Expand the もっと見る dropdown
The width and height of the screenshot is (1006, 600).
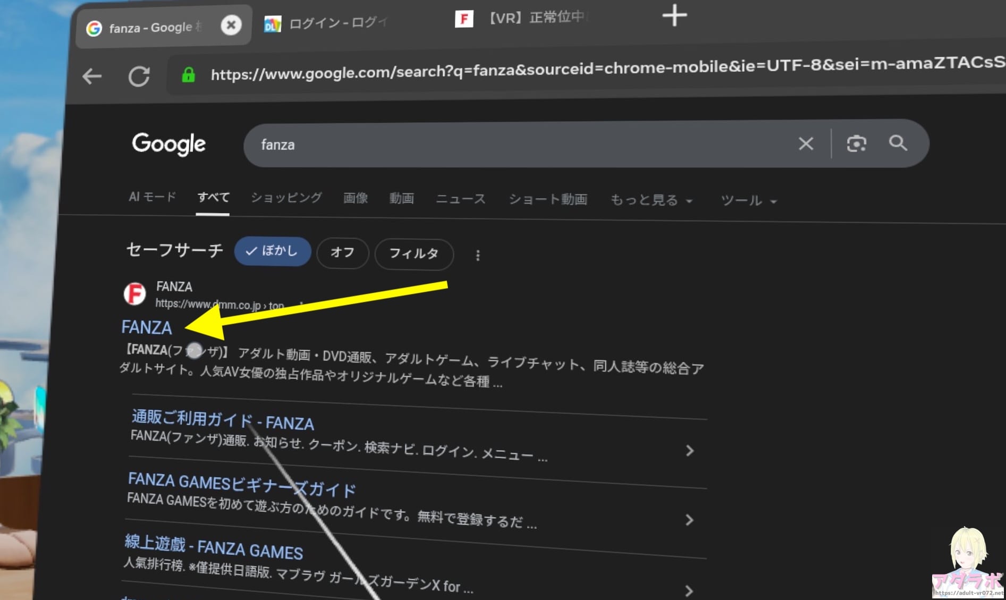point(652,200)
